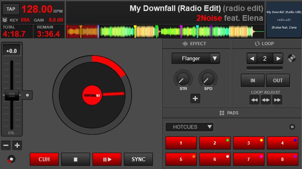Click the STR effect knob

click(183, 79)
